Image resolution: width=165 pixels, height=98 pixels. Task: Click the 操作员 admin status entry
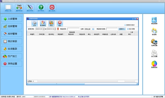click(21, 97)
